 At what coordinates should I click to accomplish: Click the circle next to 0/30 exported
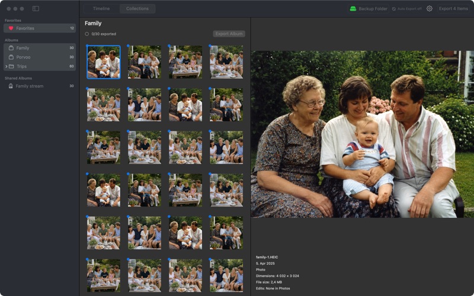tap(87, 34)
